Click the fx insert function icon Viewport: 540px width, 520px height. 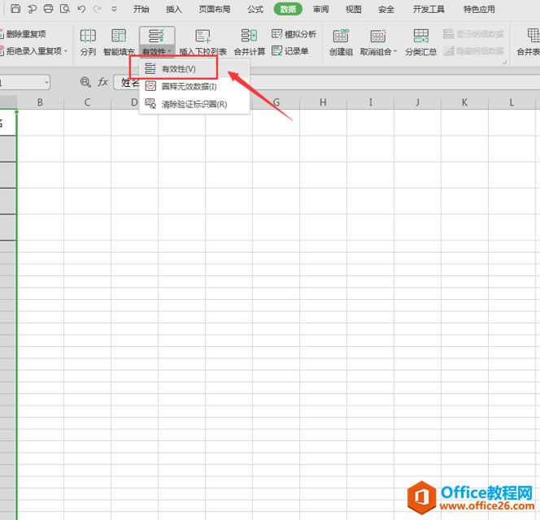[x=102, y=82]
